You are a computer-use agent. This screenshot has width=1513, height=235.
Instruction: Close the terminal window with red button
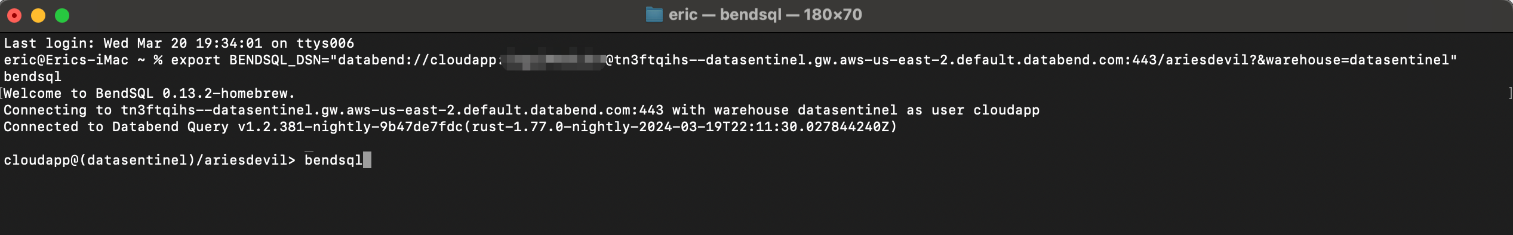pyautogui.click(x=14, y=16)
